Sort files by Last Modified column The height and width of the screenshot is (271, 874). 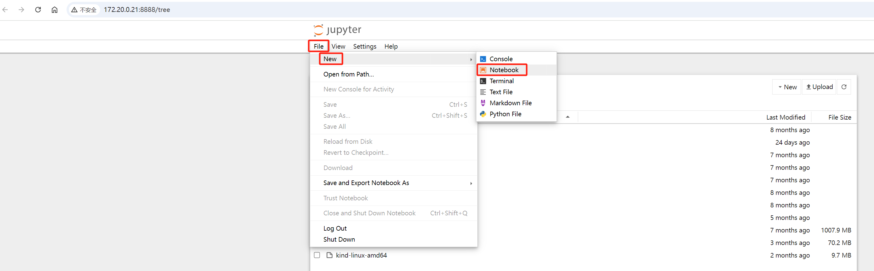(x=785, y=117)
